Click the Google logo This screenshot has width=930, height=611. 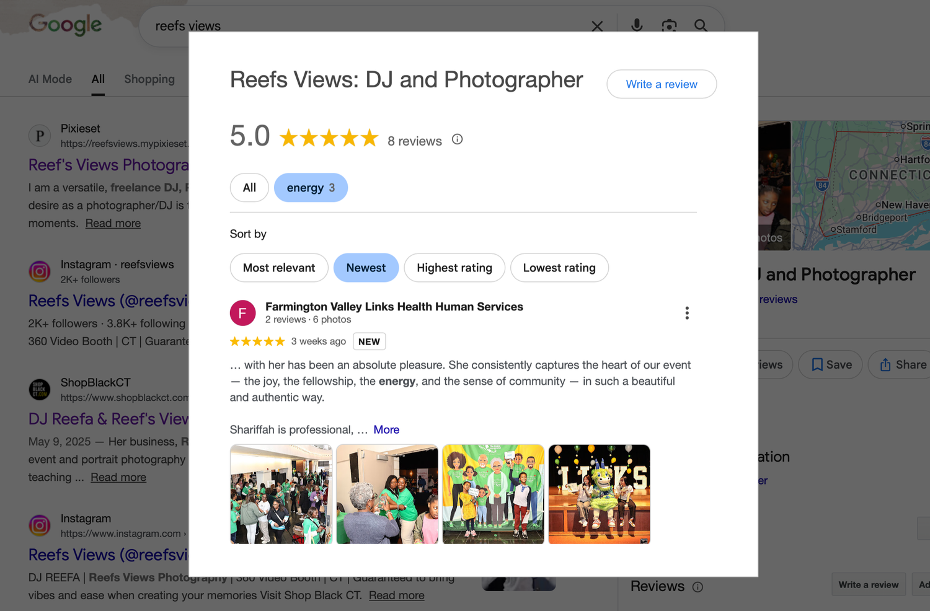pyautogui.click(x=65, y=24)
